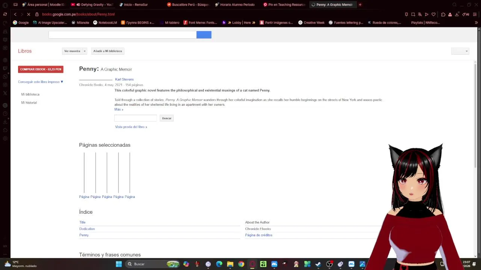
Task: Open the translate page icon
Action: point(420,14)
